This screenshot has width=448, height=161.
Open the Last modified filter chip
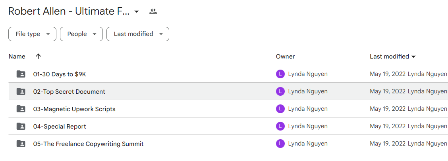pyautogui.click(x=138, y=34)
